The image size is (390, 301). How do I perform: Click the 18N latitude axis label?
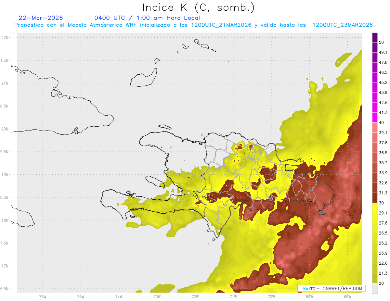(x=5, y=220)
